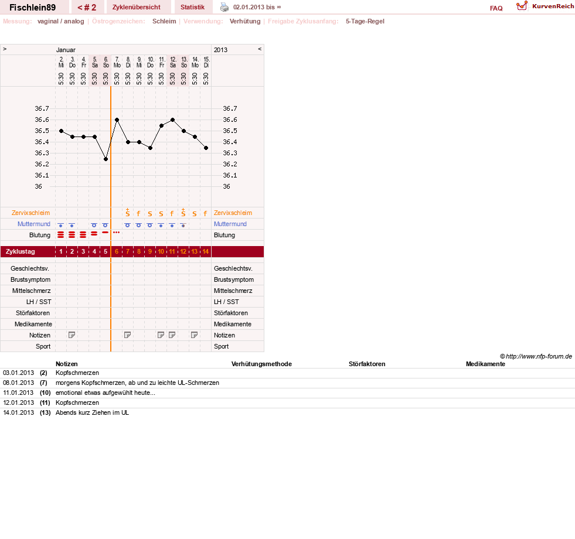Click the temperature point on 12 January
The image size is (575, 539).
coord(172,120)
